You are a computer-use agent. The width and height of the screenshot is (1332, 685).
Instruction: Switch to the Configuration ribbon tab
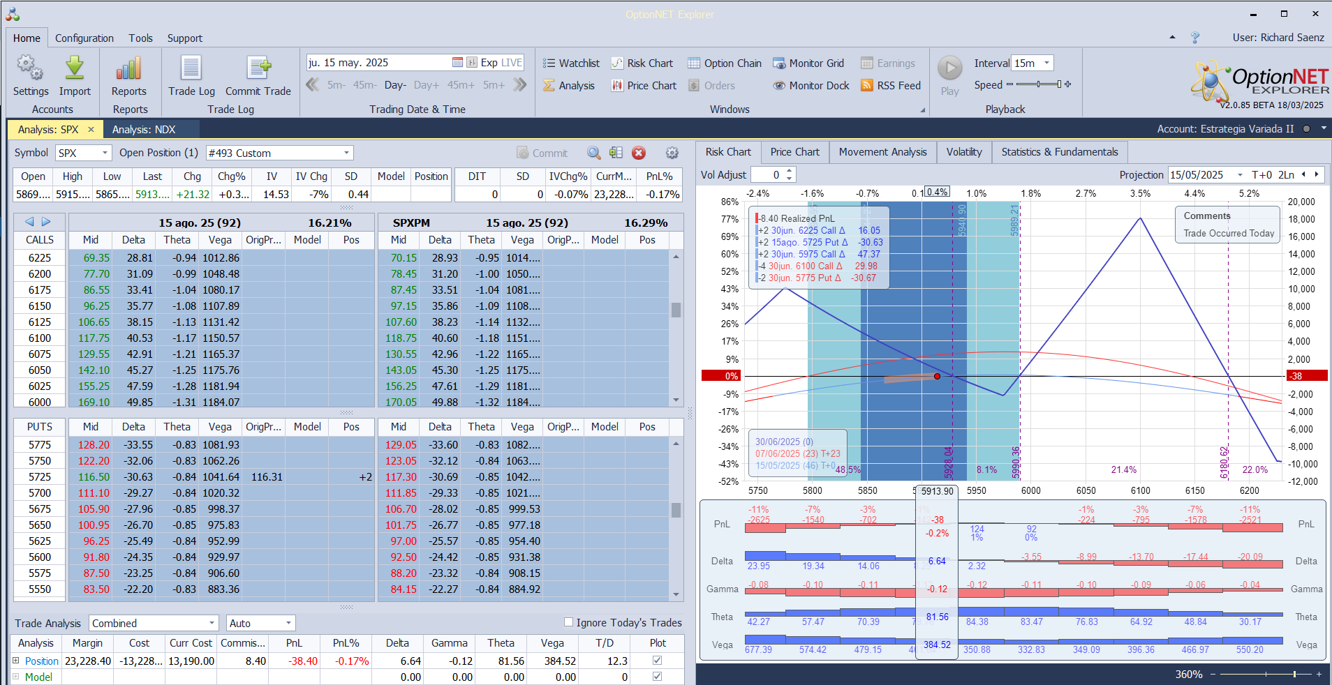(84, 38)
